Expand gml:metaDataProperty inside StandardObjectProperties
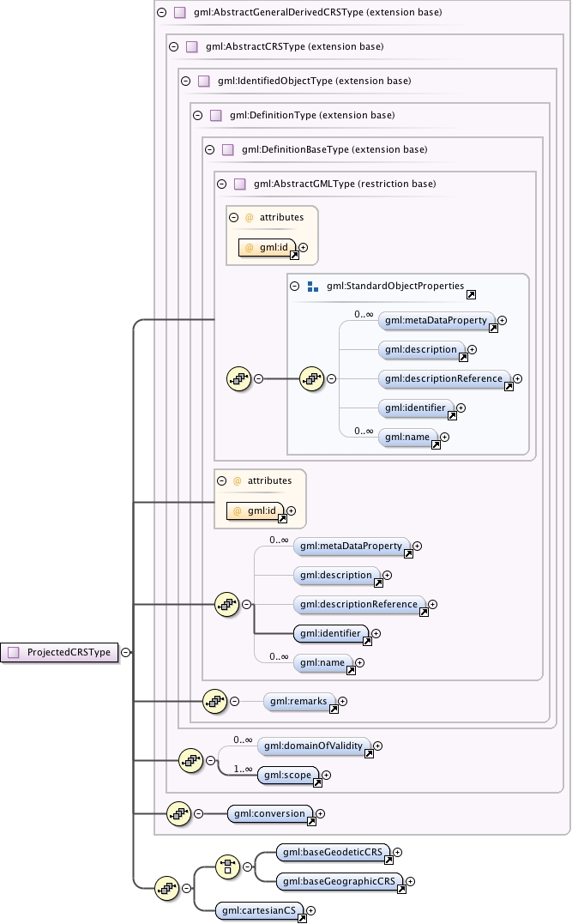 (503, 321)
